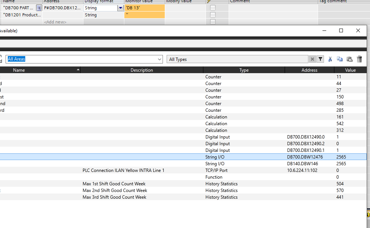Expand the All Areas combo box
Image resolution: width=370 pixels, height=228 pixels.
point(160,59)
